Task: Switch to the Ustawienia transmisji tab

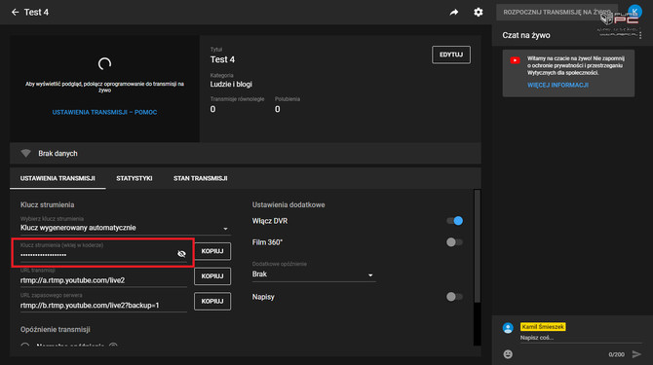Action: tap(58, 178)
